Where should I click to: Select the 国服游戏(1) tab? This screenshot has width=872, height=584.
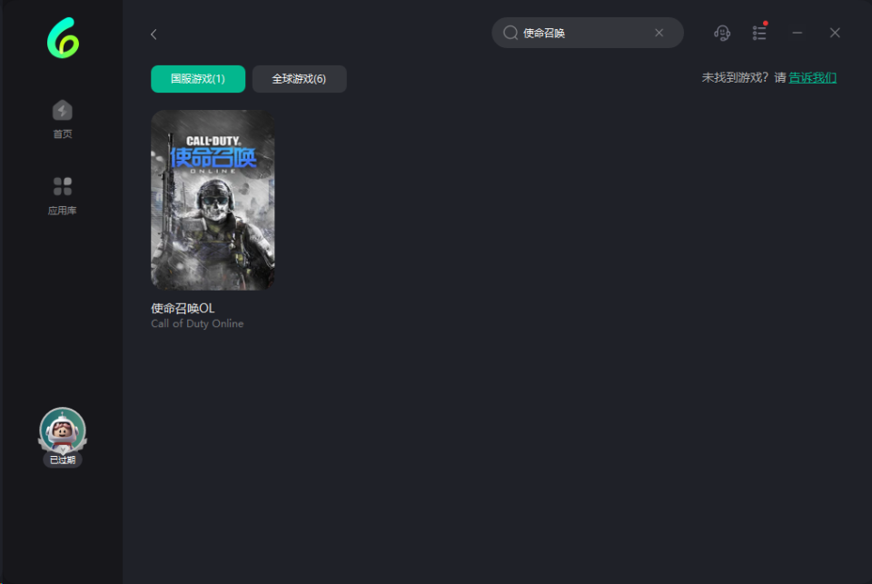point(198,79)
